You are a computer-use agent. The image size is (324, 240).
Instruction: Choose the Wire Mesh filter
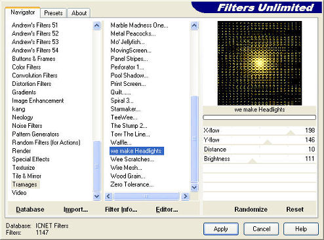[126, 168]
